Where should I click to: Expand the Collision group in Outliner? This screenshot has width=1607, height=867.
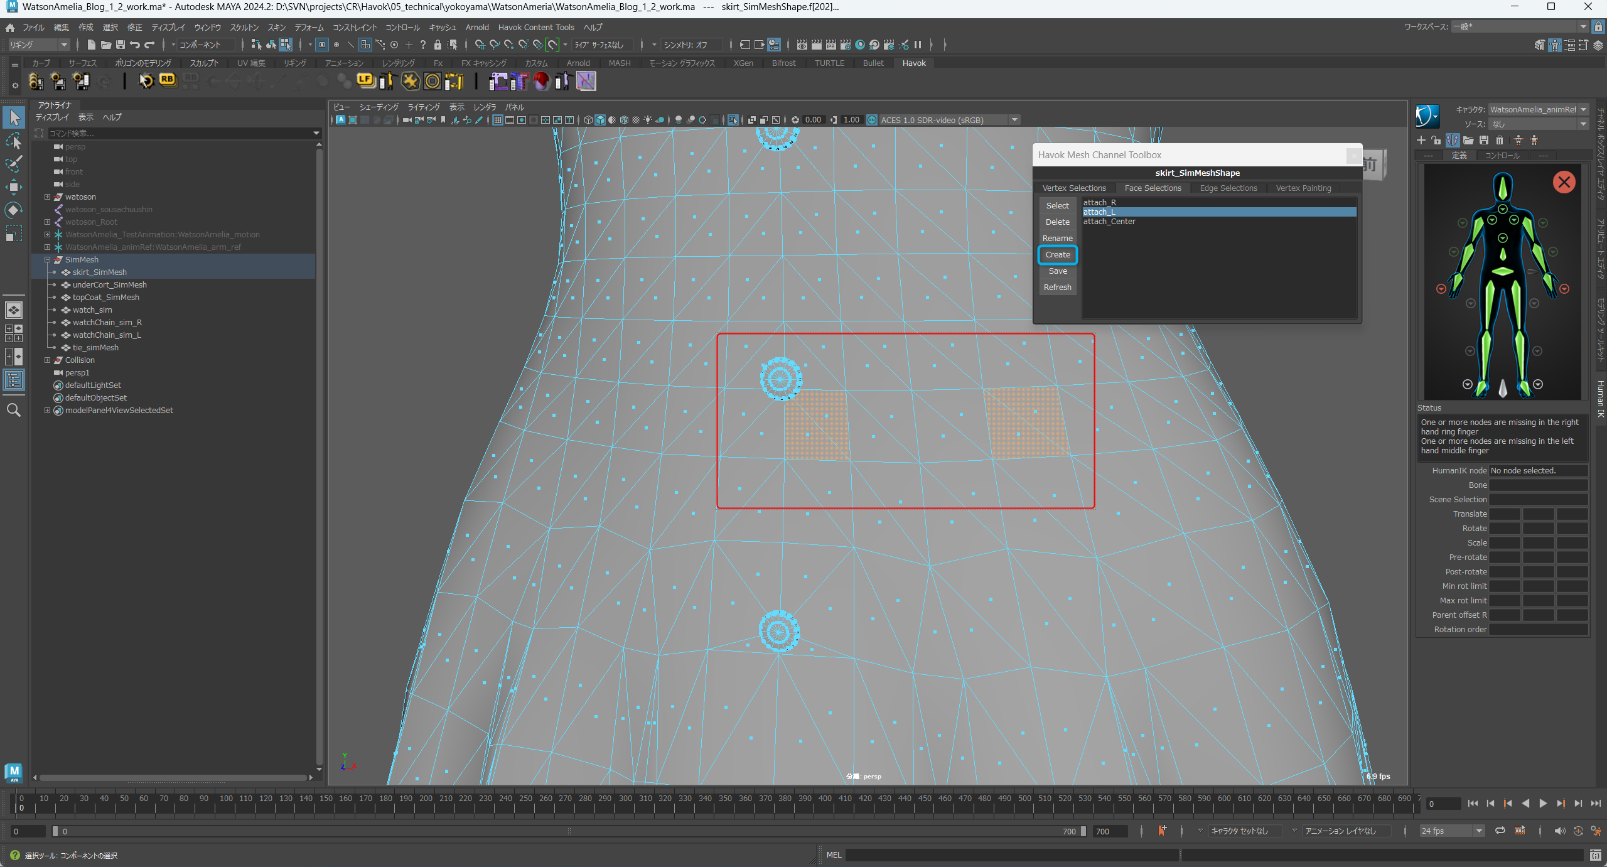coord(47,360)
